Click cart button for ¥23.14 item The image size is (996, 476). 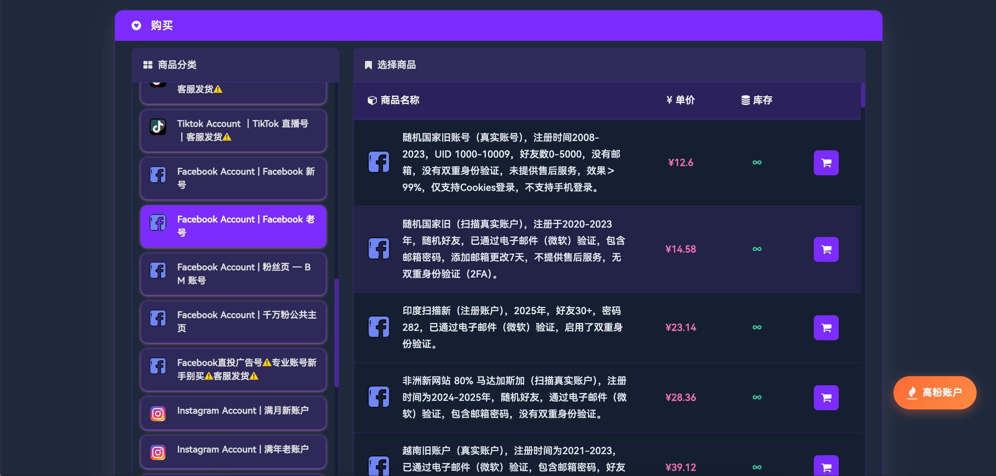826,327
